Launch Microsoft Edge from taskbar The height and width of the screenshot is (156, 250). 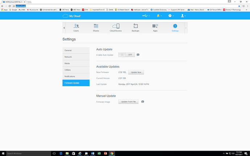(x=61, y=153)
